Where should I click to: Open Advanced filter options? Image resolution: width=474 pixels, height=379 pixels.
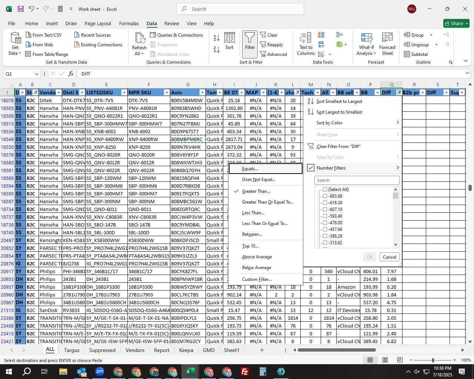click(x=274, y=54)
